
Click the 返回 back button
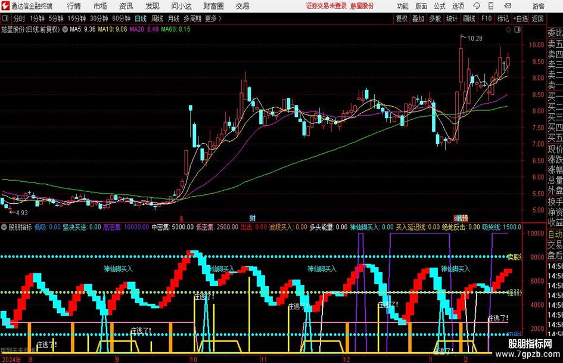tap(538, 18)
